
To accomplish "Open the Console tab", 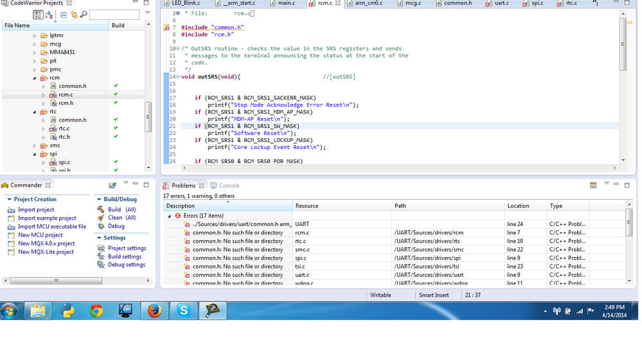I will pyautogui.click(x=225, y=186).
